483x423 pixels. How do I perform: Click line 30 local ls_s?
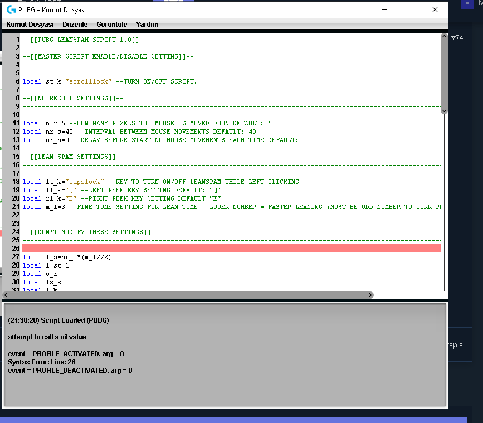pyautogui.click(x=42, y=282)
